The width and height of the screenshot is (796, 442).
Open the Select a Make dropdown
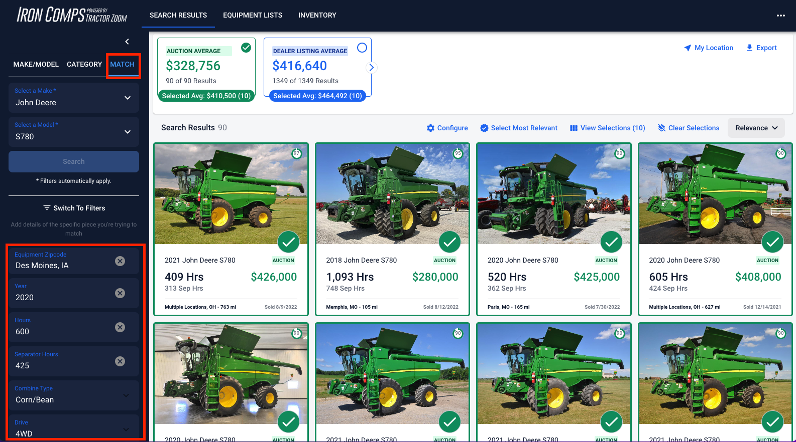[74, 98]
